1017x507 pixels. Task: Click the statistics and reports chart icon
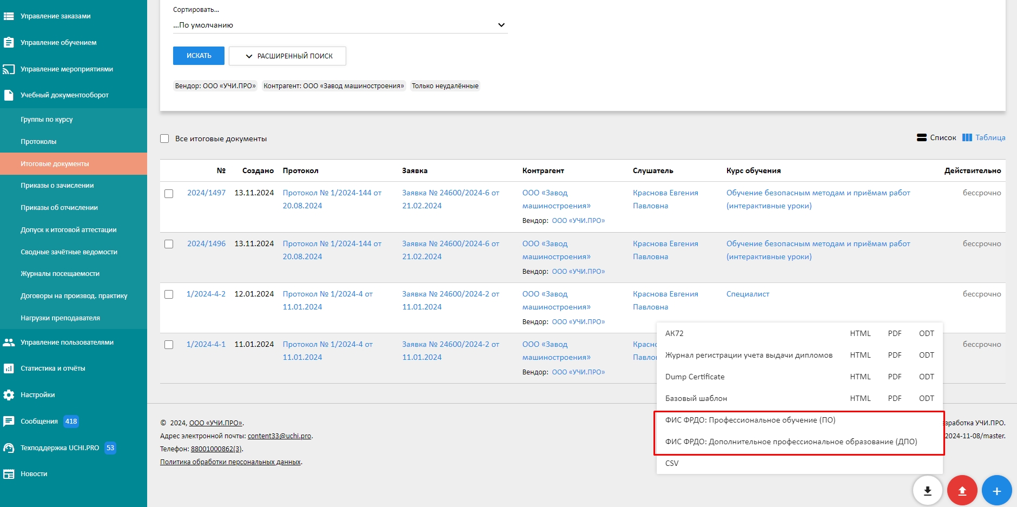pyautogui.click(x=9, y=368)
